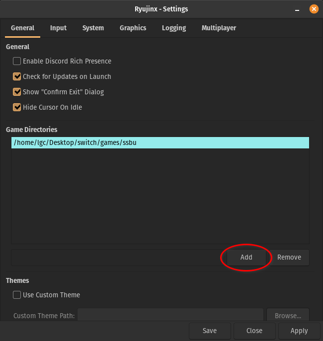Open the Logging tab
This screenshot has width=323, height=341.
[174, 28]
